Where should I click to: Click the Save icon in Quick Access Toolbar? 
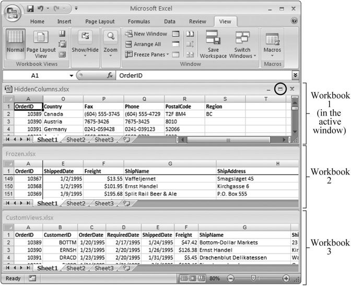pyautogui.click(x=30, y=8)
